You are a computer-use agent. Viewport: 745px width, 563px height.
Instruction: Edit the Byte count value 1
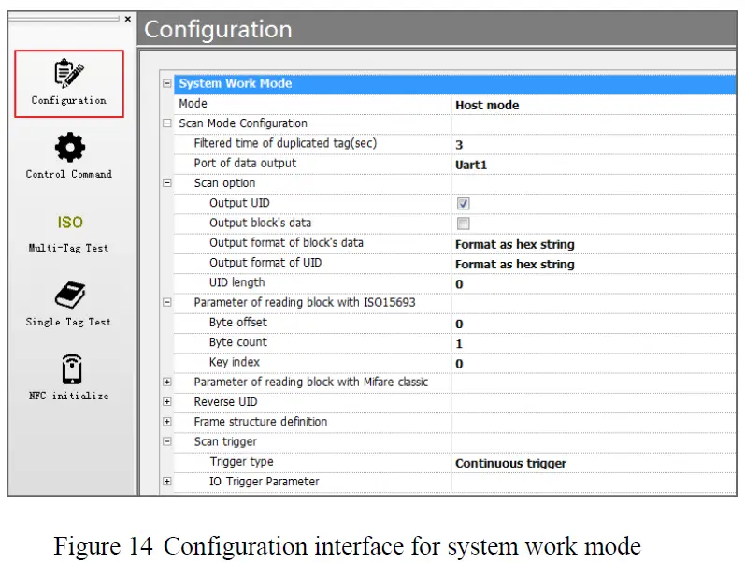point(459,344)
